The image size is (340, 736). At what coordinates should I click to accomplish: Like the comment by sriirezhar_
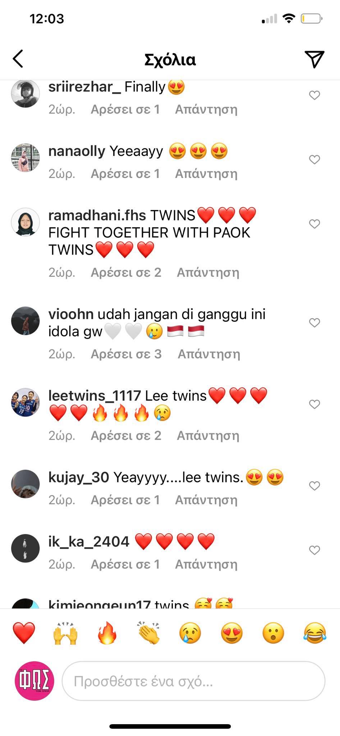314,95
